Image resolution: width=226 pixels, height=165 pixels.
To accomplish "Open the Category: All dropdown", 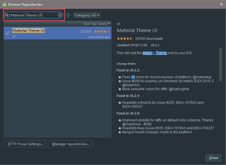I will (x=87, y=15).
